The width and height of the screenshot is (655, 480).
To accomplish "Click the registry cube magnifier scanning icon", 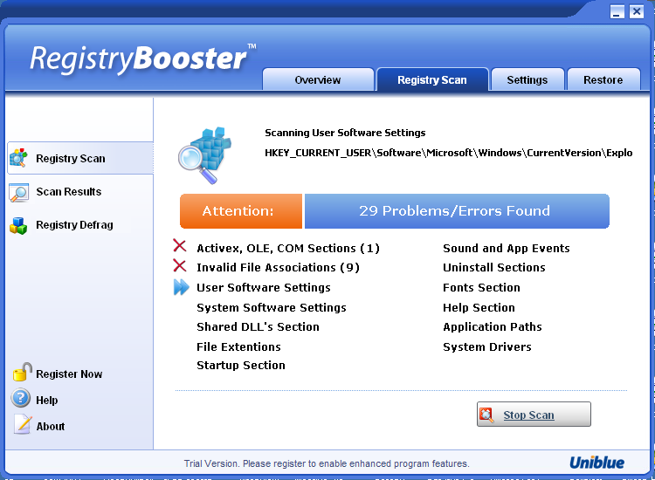I will 204,155.
